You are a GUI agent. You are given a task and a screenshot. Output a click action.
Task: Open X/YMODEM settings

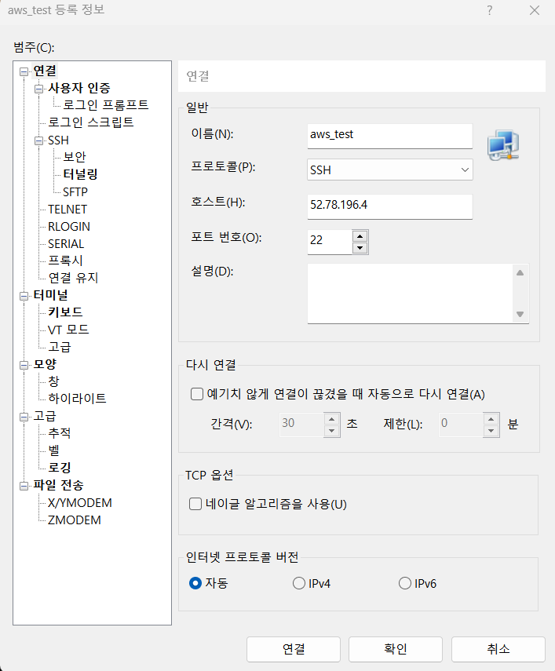click(x=80, y=503)
